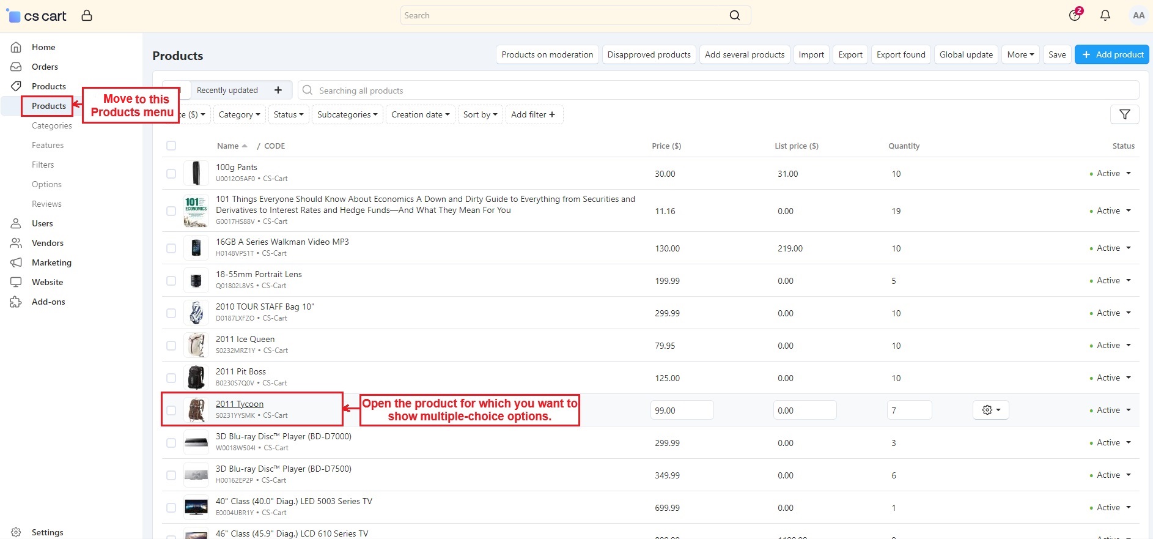Tick the checkbox for 100g Pants
Image resolution: width=1153 pixels, height=539 pixels.
(x=171, y=174)
